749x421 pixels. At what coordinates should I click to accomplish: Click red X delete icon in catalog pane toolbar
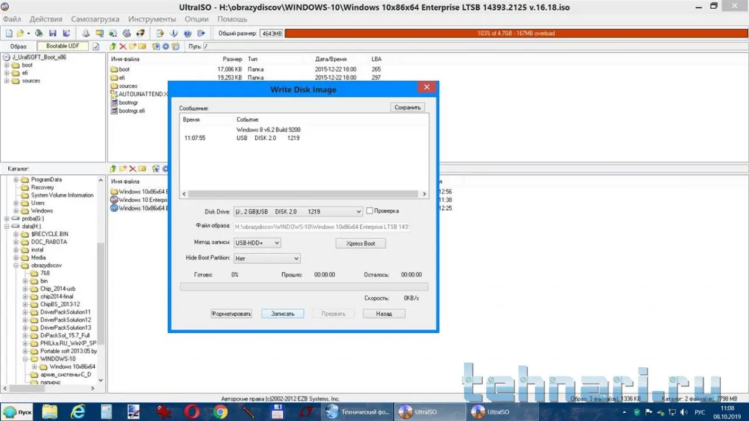click(133, 168)
